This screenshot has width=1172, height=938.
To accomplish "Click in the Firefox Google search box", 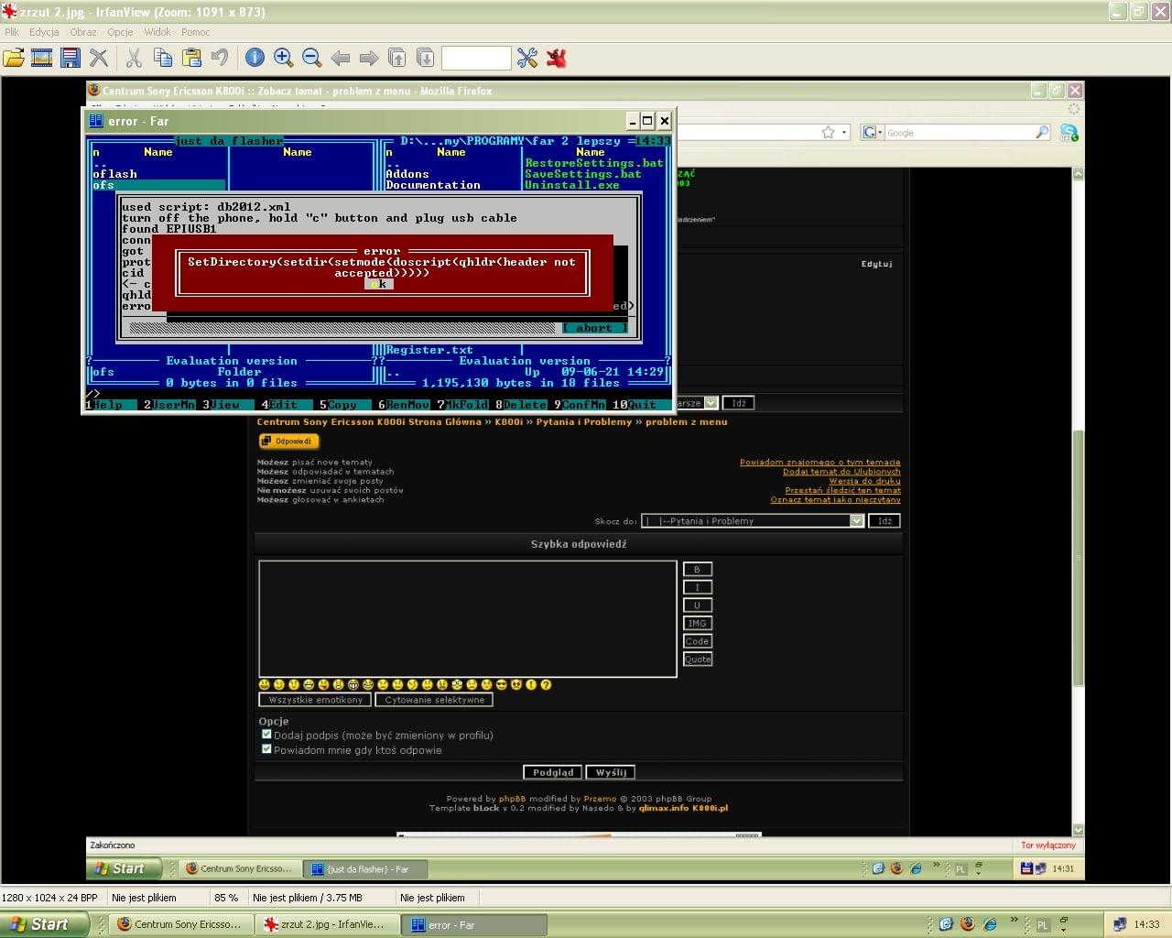I will point(958,132).
